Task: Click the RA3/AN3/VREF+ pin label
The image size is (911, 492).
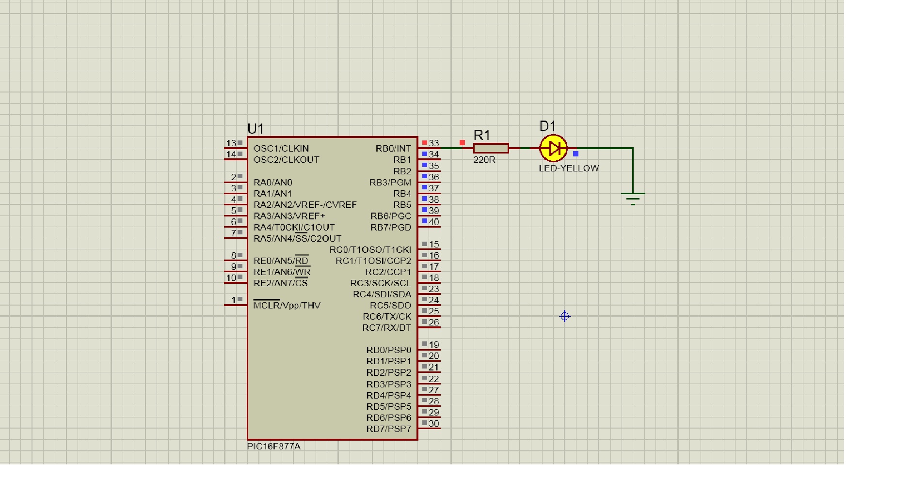Action: 289,216
